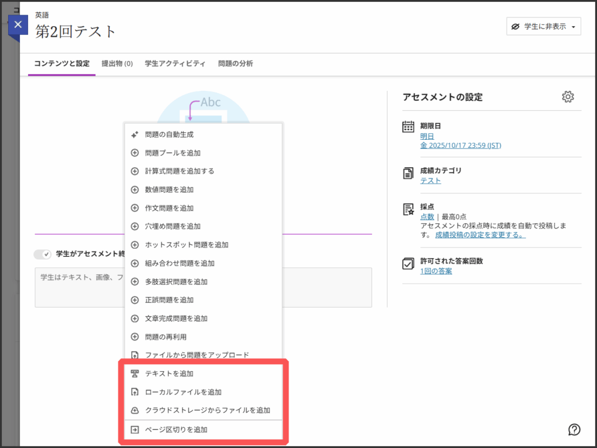Click the ローカルファイルを追加 file icon
The height and width of the screenshot is (448, 597).
click(x=135, y=392)
